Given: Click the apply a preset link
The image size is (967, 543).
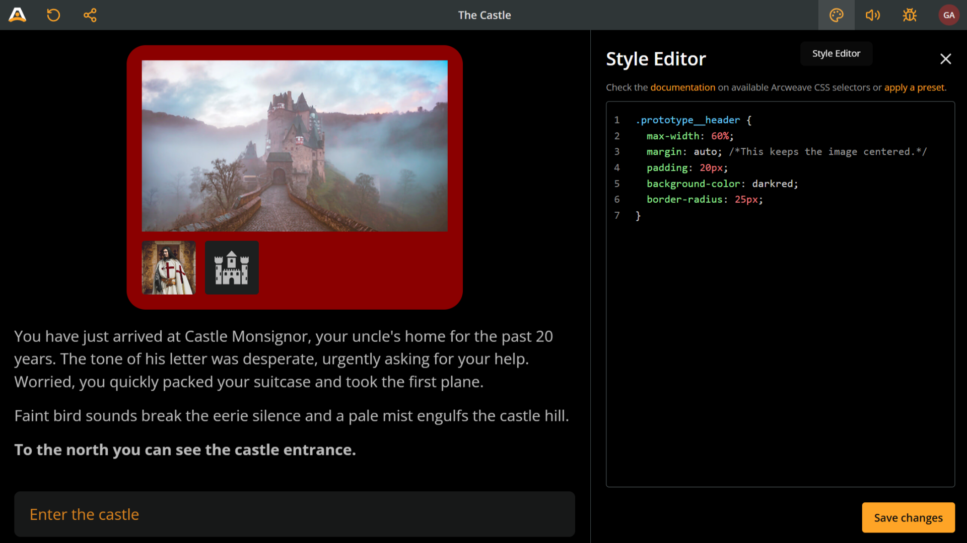Looking at the screenshot, I should 914,87.
